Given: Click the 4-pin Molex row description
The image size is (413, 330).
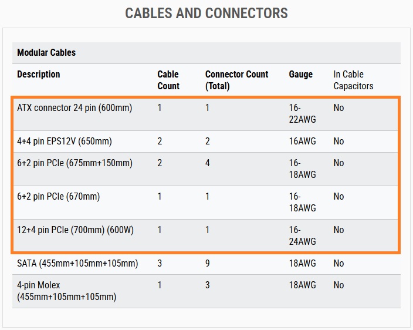Looking at the screenshot, I should (x=66, y=291).
